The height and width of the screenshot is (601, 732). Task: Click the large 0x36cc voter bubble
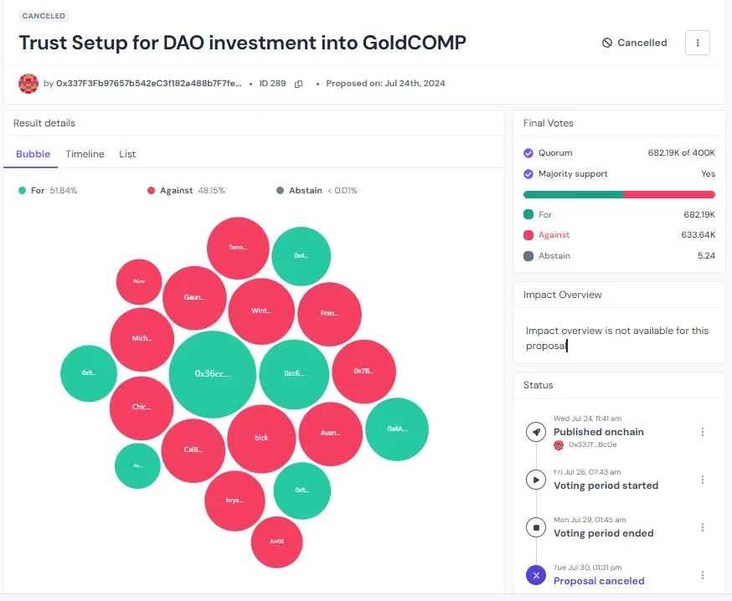(213, 373)
